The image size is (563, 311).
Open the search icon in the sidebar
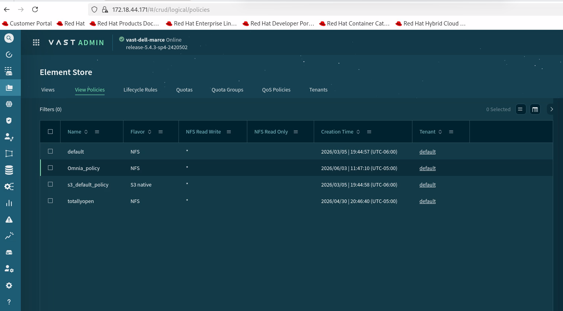pos(9,38)
